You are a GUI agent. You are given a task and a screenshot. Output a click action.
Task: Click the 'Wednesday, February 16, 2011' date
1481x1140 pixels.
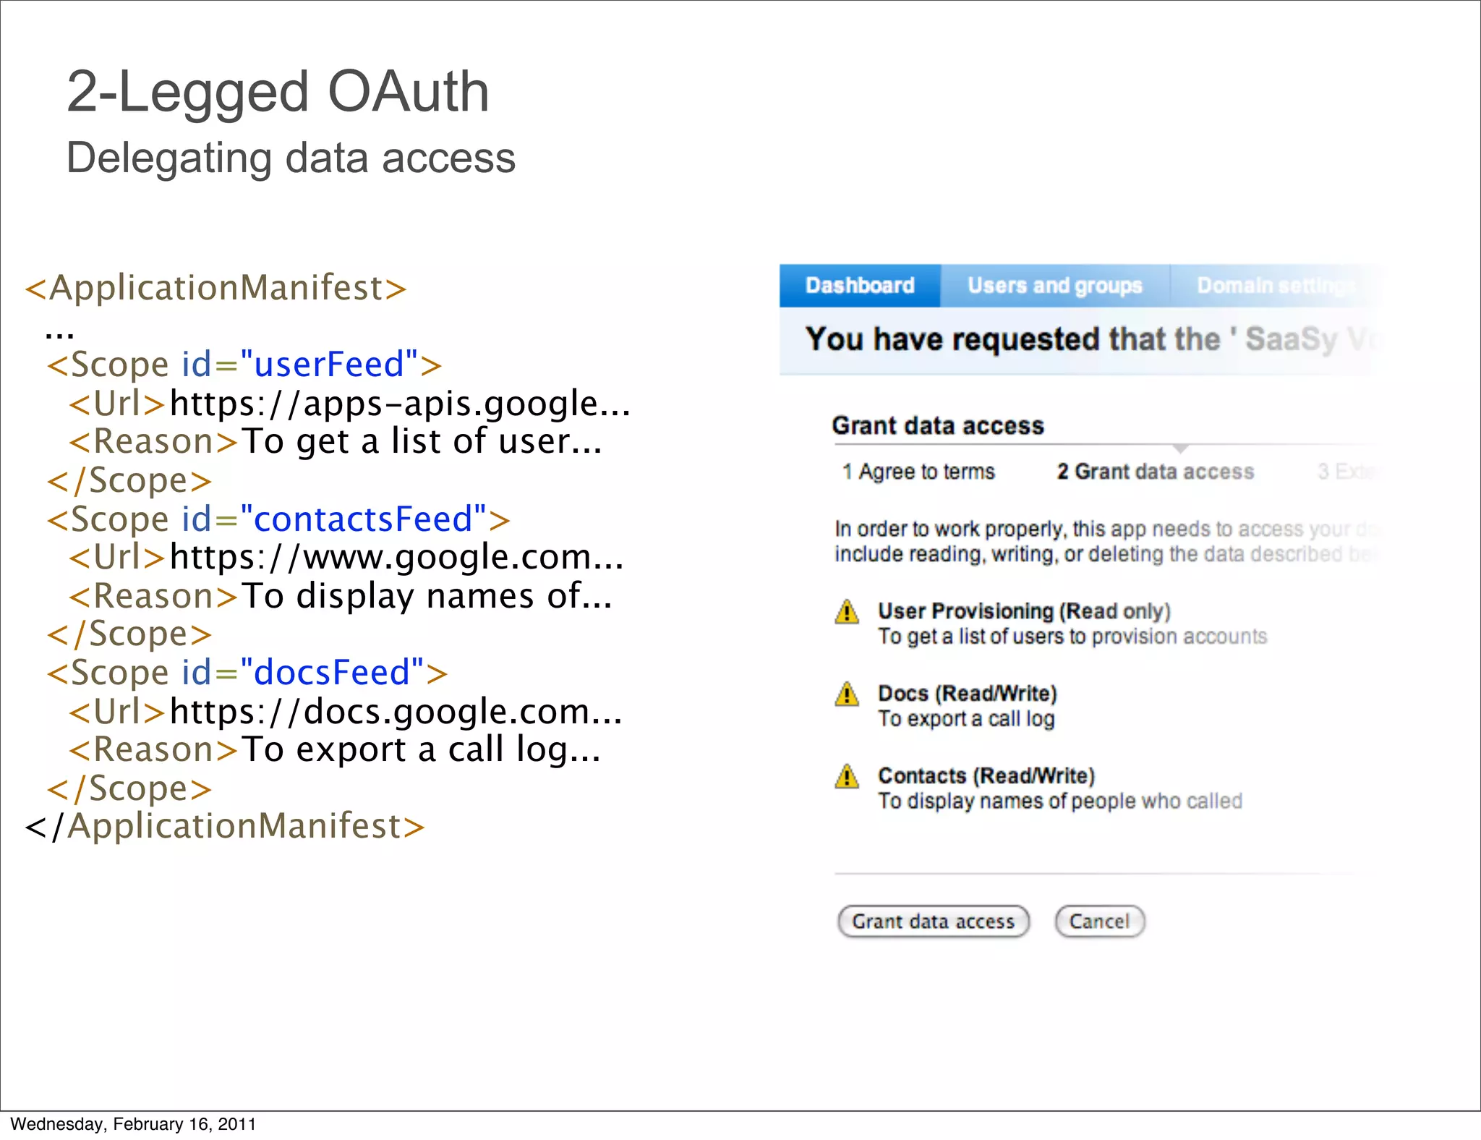click(x=133, y=1124)
